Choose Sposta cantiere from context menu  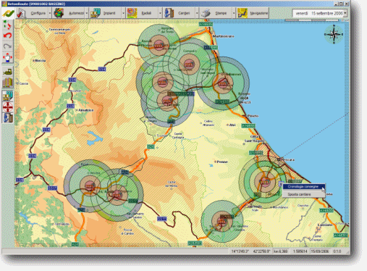click(x=299, y=194)
